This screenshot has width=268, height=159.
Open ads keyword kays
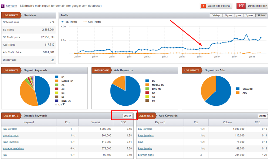coord(141,142)
